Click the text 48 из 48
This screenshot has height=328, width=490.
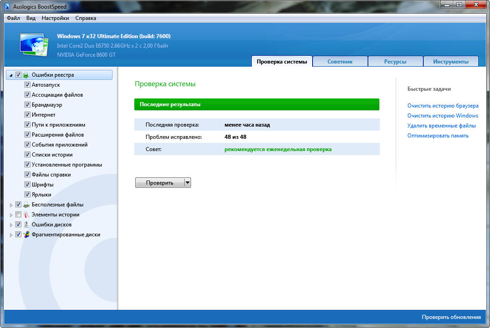click(x=235, y=137)
